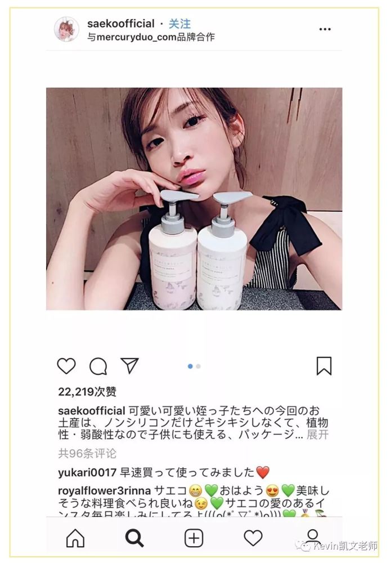The image size is (390, 563).
Task: Open commenter royalflower3rinna profile
Action: pyautogui.click(x=105, y=490)
